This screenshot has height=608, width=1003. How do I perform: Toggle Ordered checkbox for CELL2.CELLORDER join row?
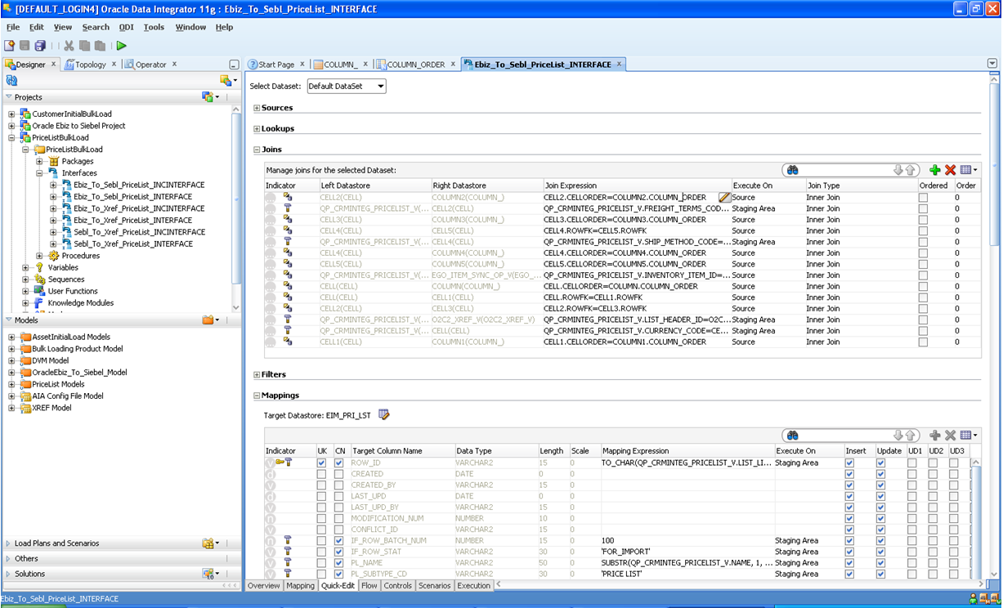point(923,198)
